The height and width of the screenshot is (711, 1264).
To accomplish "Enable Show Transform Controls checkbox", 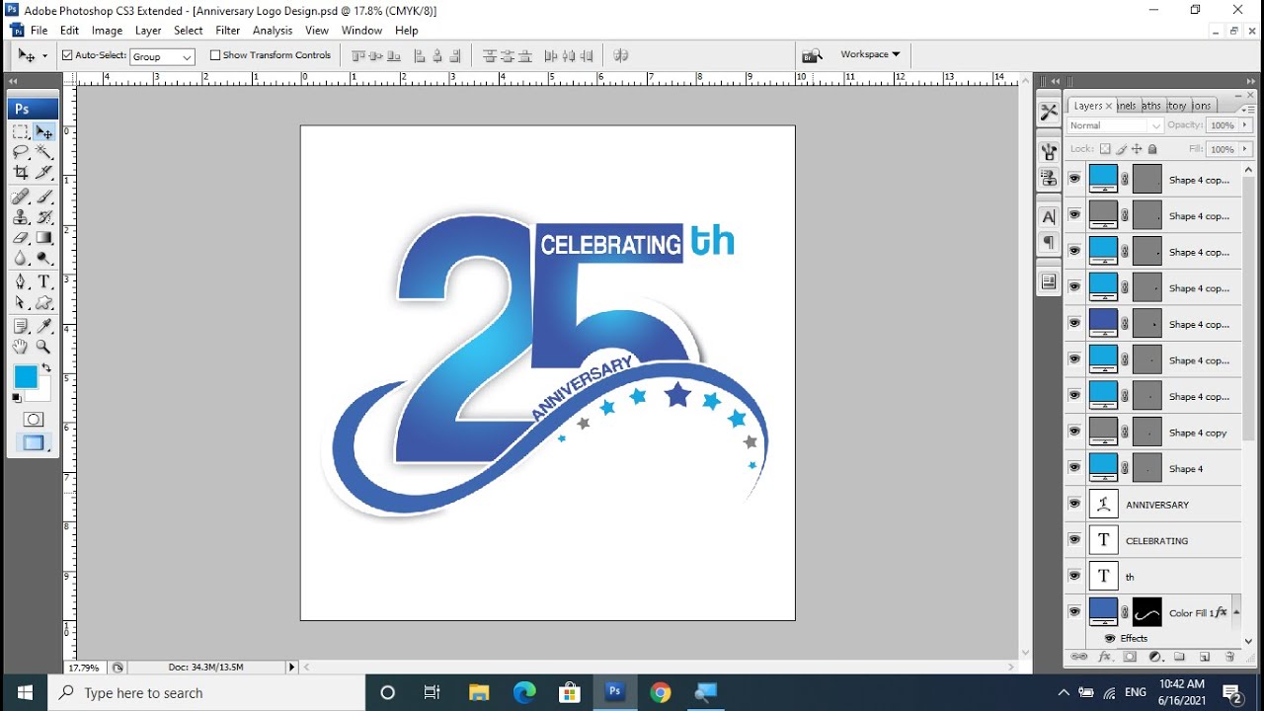I will 215,55.
